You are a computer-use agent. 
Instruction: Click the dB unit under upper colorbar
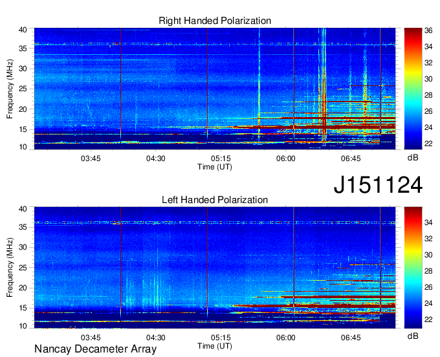[413, 158]
